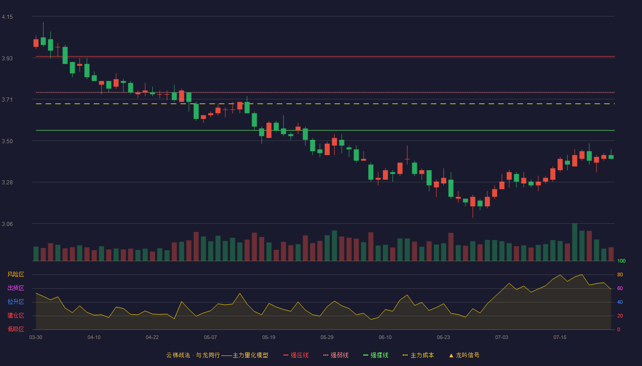Click the red 0 indicator axis value

click(x=619, y=329)
